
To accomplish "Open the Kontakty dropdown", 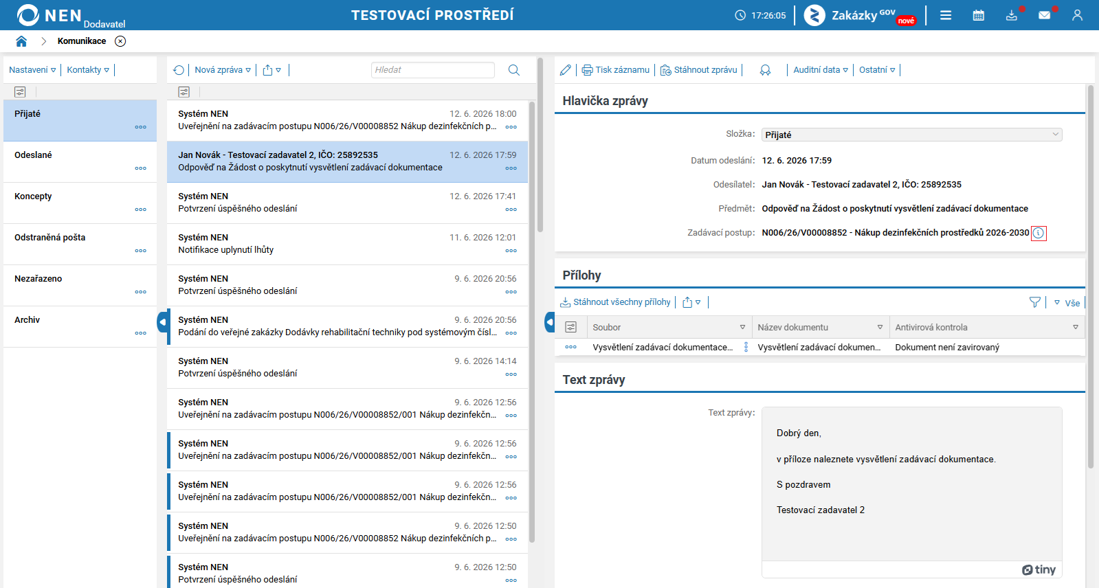I will (88, 70).
